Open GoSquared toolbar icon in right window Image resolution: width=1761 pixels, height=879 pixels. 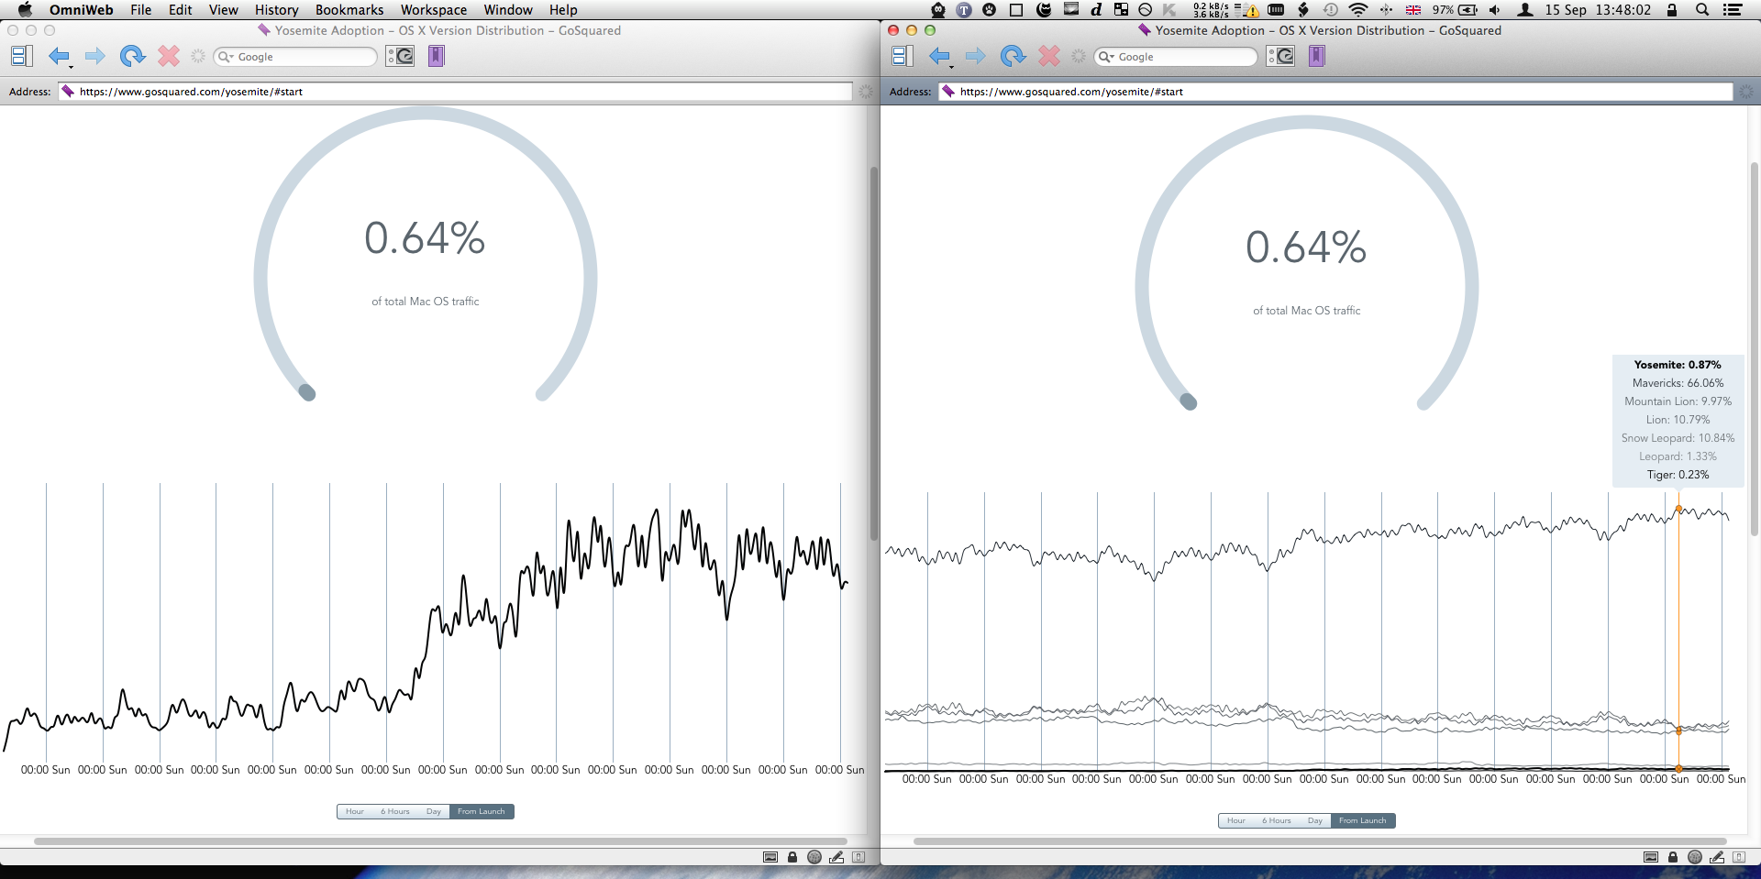pos(1280,56)
